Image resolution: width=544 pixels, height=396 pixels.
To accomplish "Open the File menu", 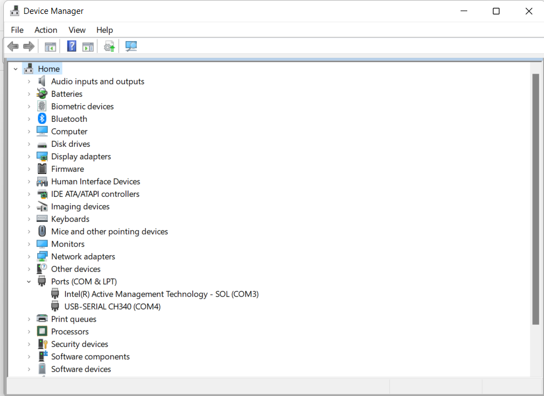I will click(x=17, y=30).
